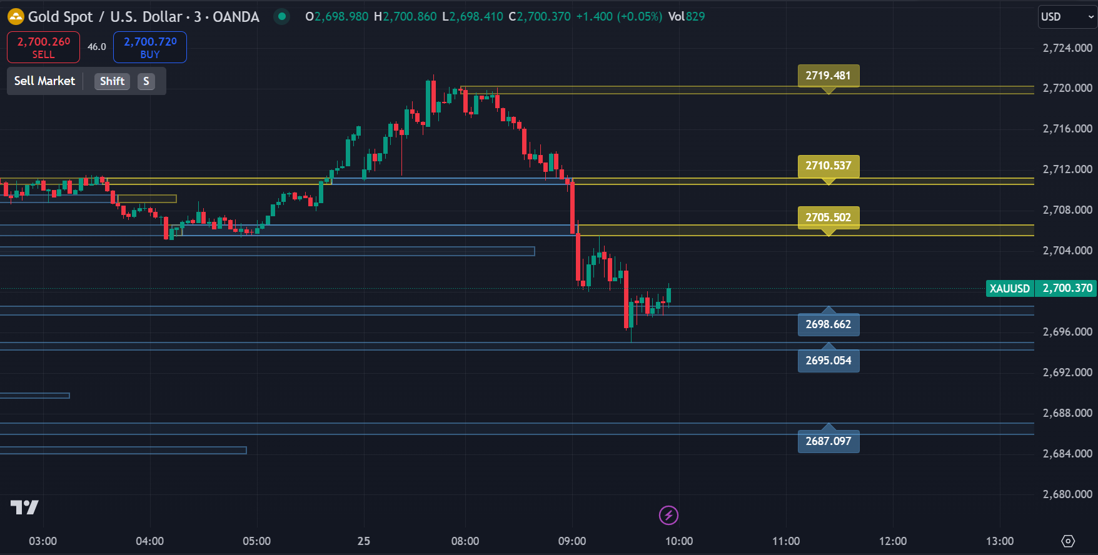This screenshot has height=555, width=1098.
Task: Click the 2,700.720 BUY button
Action: pos(150,47)
